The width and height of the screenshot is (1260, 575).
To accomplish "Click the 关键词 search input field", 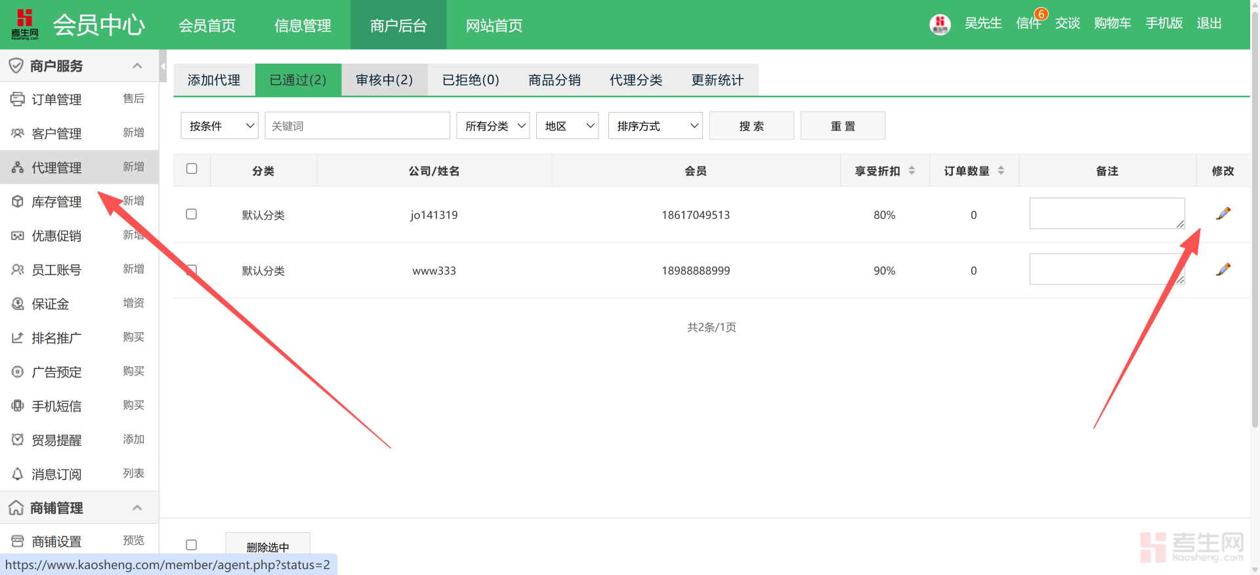I will click(x=357, y=126).
